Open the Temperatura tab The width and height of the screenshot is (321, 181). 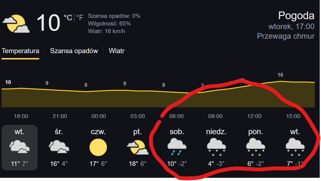click(x=20, y=51)
